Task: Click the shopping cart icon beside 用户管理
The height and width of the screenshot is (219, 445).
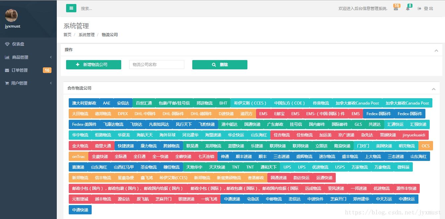Action: 7,83
